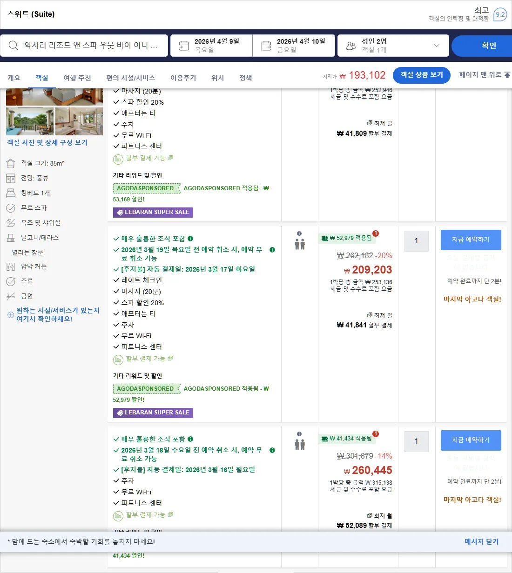Click the 페이지 맨 위로 link
Viewport: 512px width, 573px height.
coord(485,75)
